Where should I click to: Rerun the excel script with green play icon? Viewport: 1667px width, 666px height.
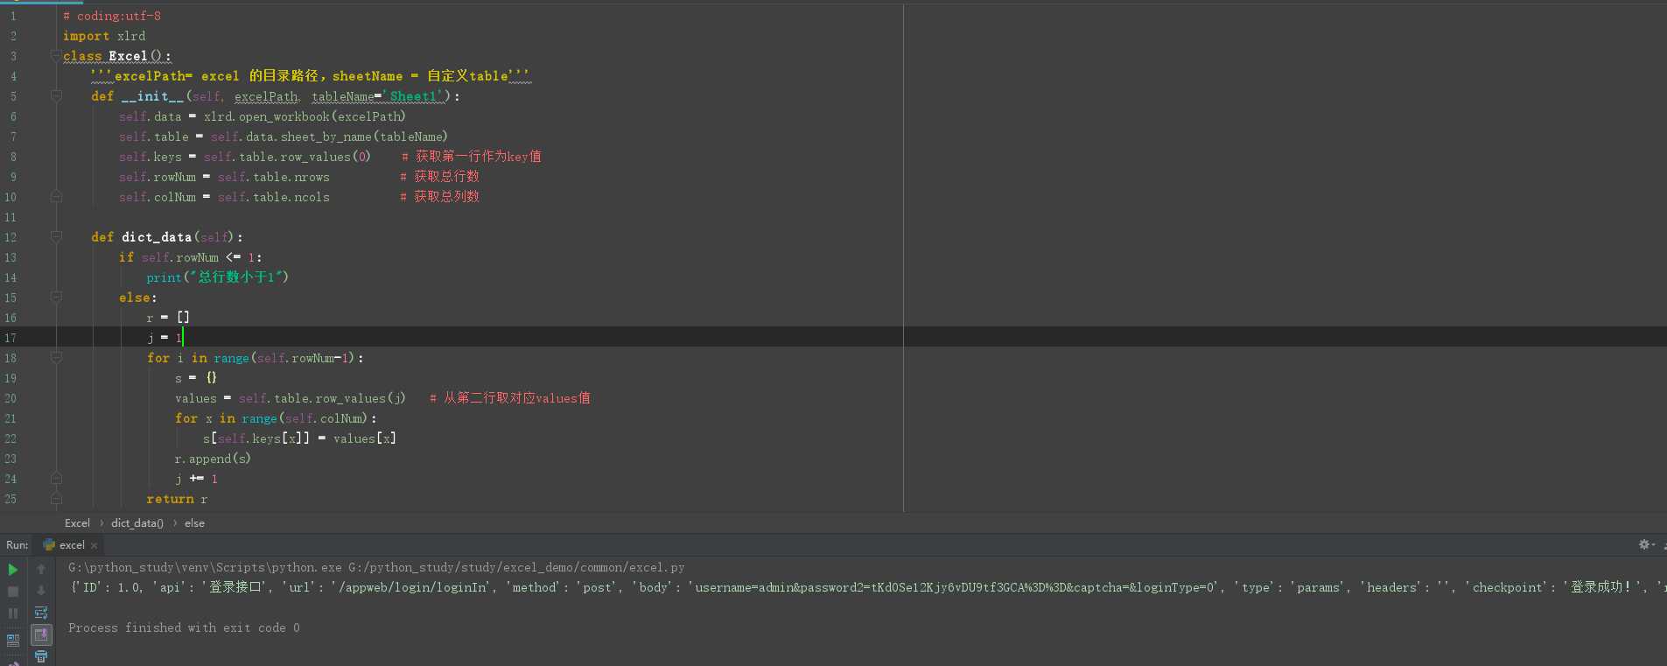tap(13, 570)
